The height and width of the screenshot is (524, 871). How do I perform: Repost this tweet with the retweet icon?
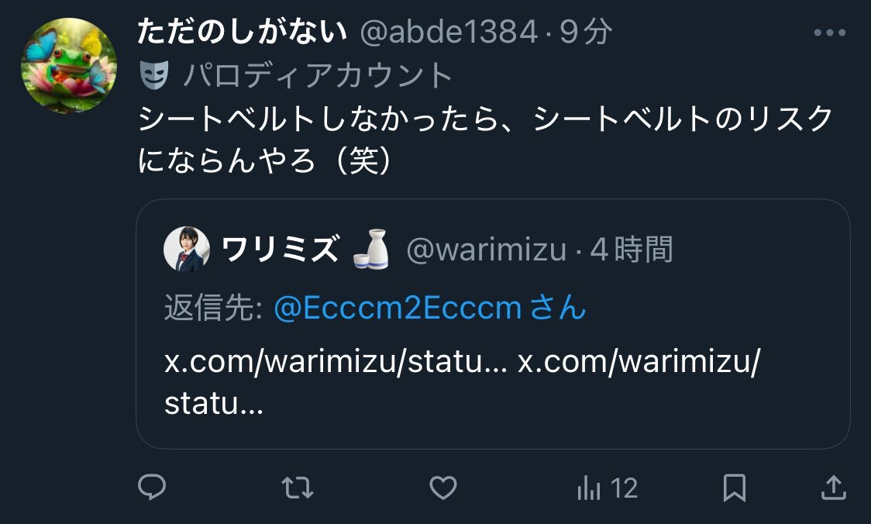click(298, 488)
